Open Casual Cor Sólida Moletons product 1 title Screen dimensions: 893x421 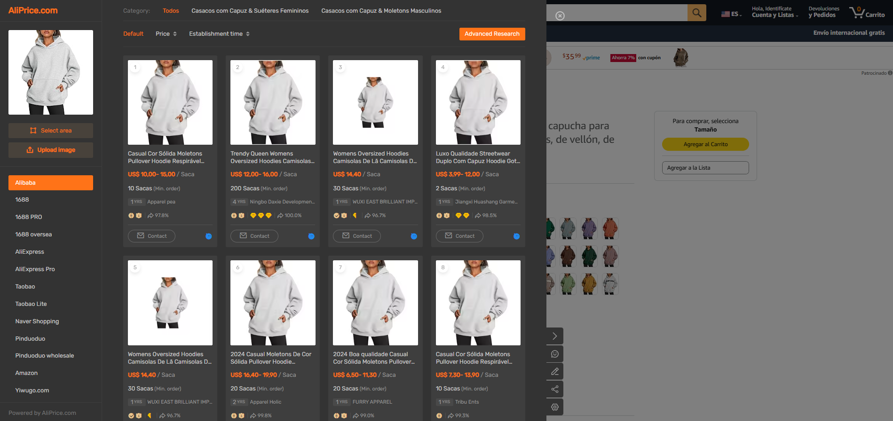[x=166, y=157]
